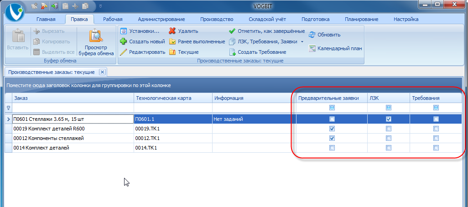Screen dimensions: 468x207
Task: Click the exit door icon in quick access toolbar
Action: [54, 5]
